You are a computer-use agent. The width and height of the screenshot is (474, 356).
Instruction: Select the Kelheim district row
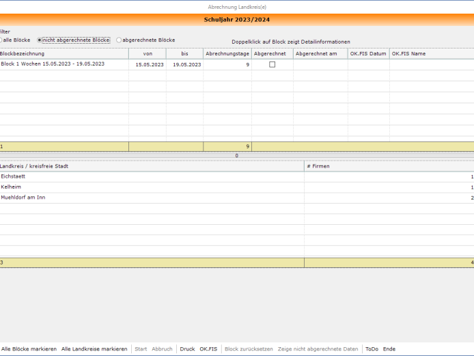point(237,187)
